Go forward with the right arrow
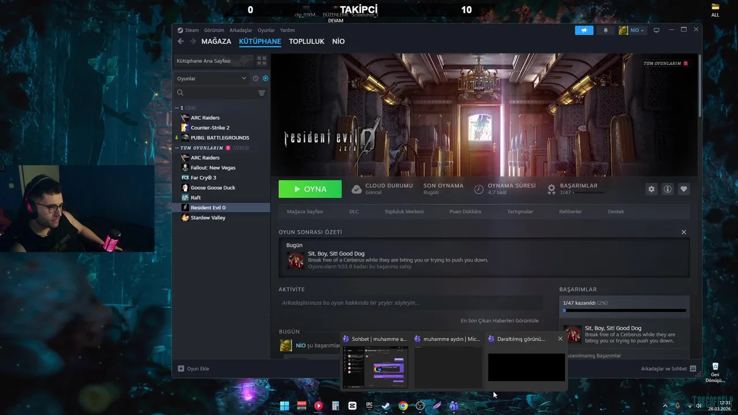 [193, 41]
